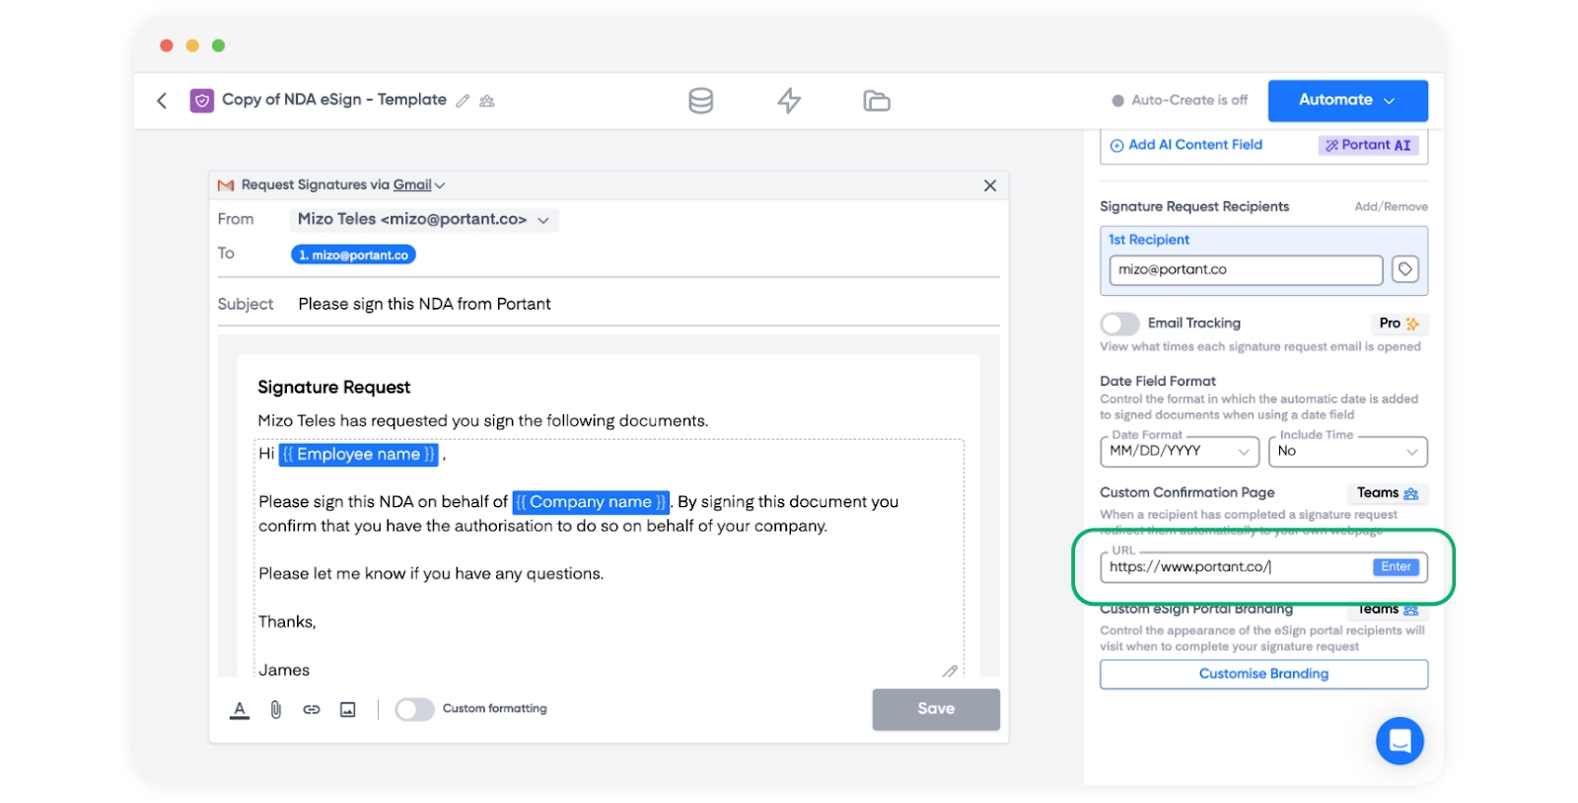Open the folder outputs icon

[x=876, y=101]
